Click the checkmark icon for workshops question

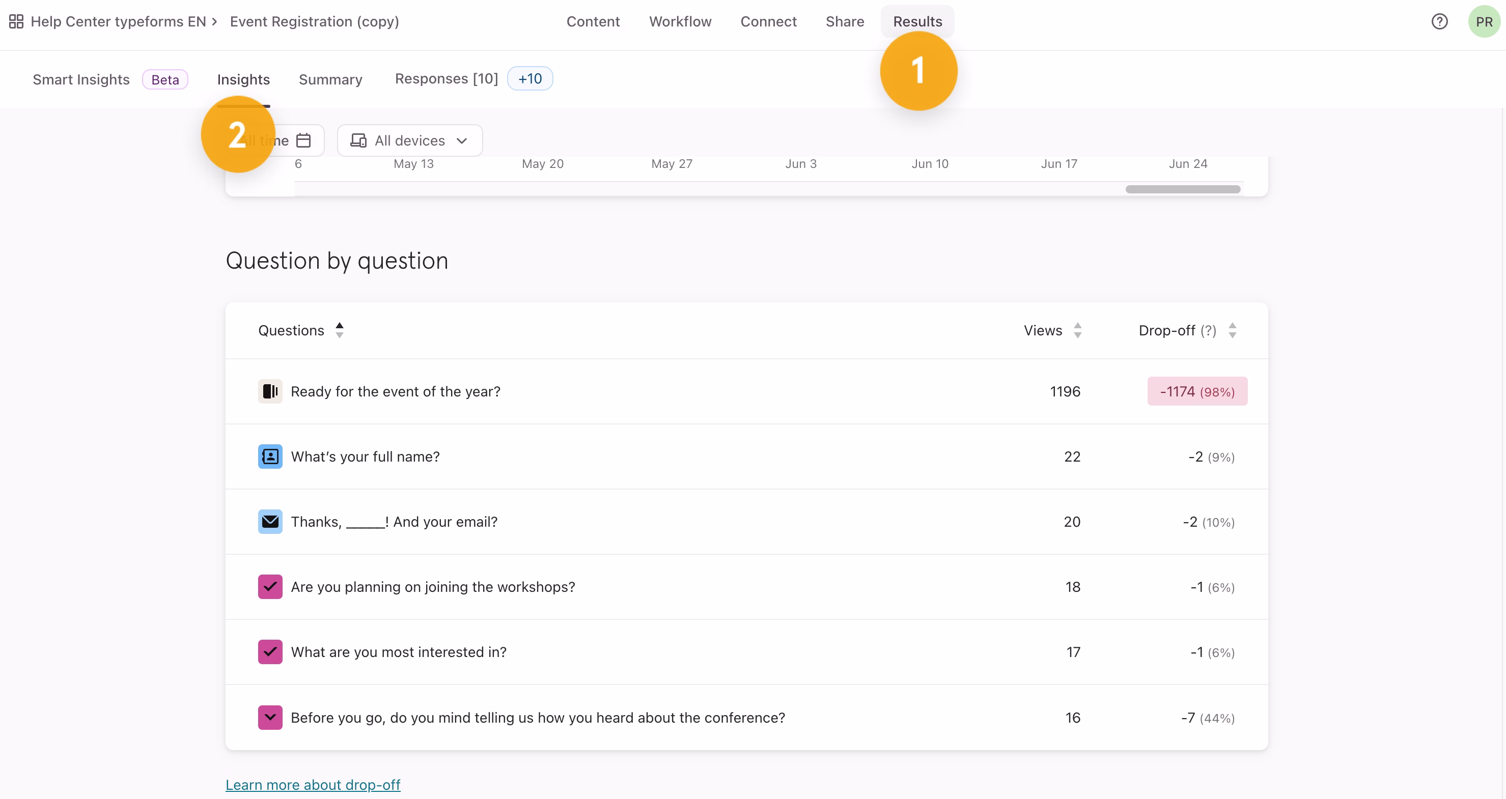pyautogui.click(x=270, y=587)
